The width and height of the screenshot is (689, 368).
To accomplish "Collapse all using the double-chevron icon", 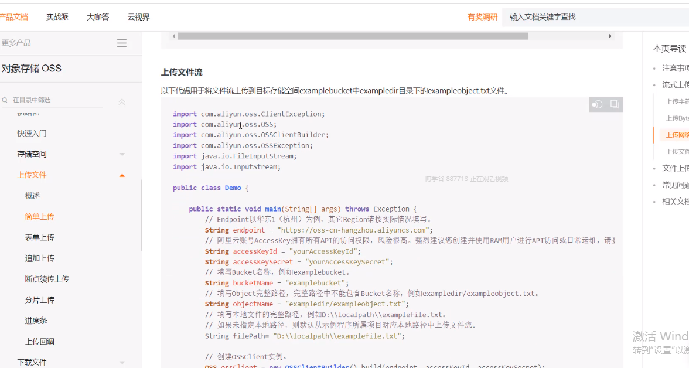I will point(122,101).
